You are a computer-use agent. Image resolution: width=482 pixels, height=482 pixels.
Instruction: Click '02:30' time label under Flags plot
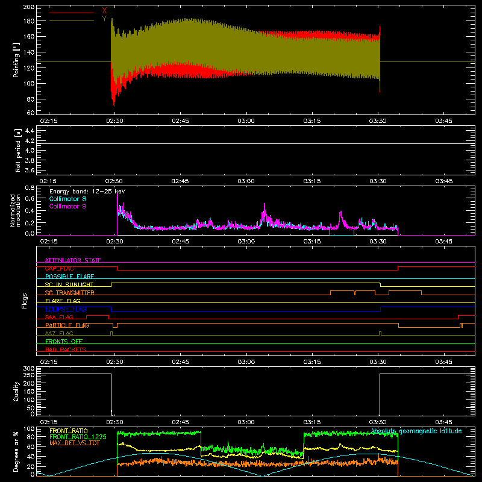(x=114, y=362)
